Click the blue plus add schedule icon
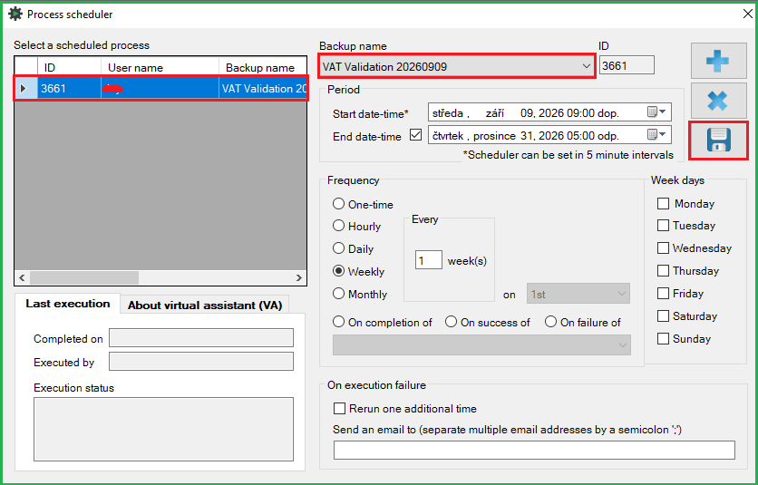This screenshot has height=485, width=758. tap(718, 61)
